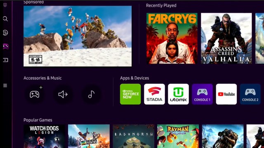Select the Gaming Hub controller icon in the sidebar
Screen dimensions: 264x148
[x=5, y=46]
